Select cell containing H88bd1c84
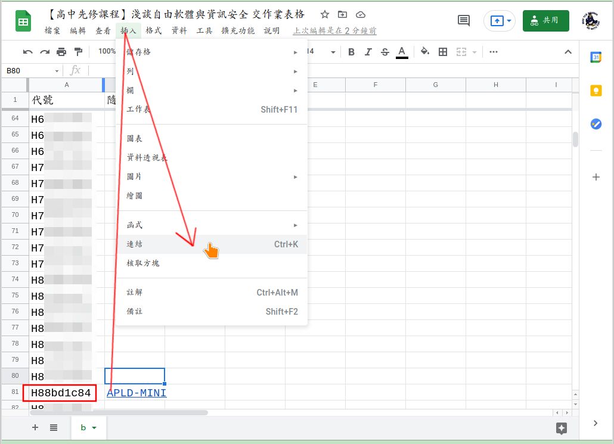This screenshot has width=614, height=444. coord(61,393)
